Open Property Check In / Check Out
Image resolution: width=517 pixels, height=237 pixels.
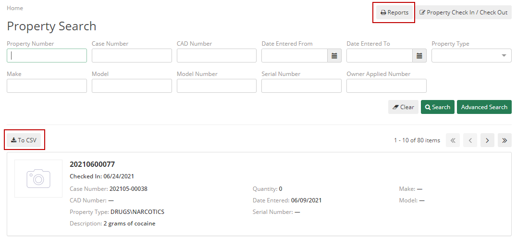[463, 12]
